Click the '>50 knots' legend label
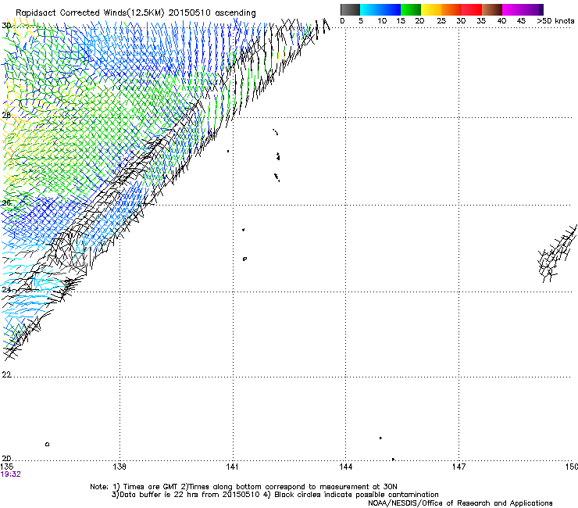This screenshot has width=578, height=508. click(x=555, y=20)
